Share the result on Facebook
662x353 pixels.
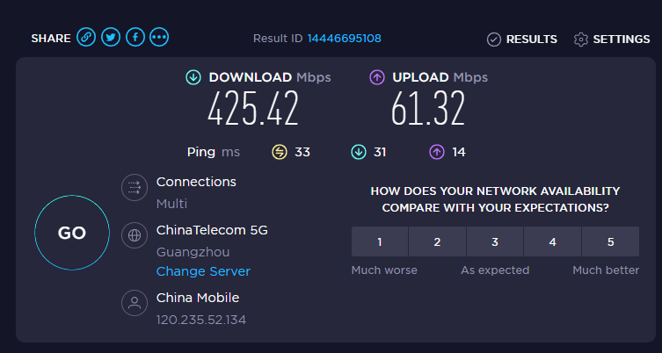click(135, 38)
